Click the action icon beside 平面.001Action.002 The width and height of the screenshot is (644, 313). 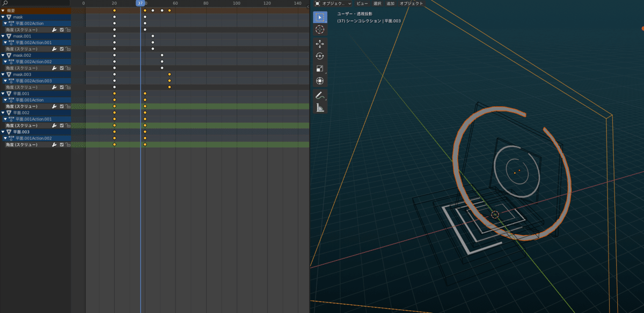pyautogui.click(x=11, y=138)
